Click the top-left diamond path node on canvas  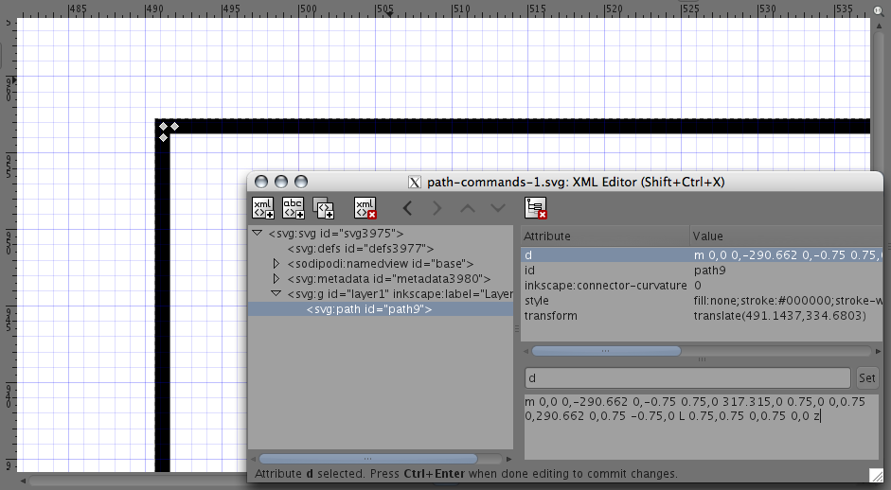(164, 126)
